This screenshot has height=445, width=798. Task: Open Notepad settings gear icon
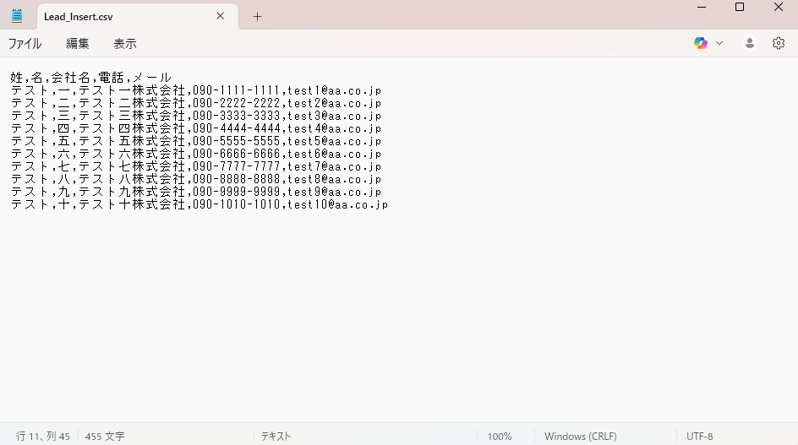tap(779, 43)
